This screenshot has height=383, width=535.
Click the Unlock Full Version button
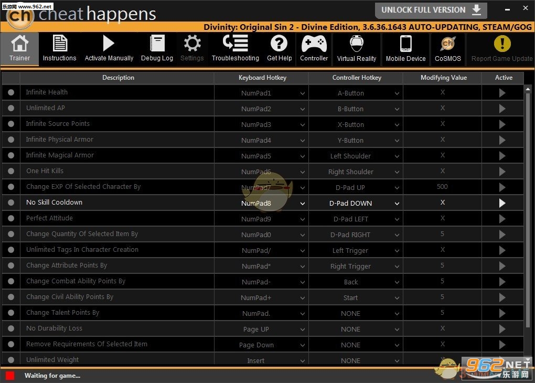431,10
